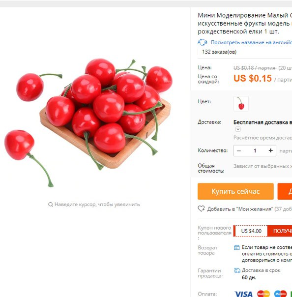
Task: Select the red cherry color swatch
Action: pyautogui.click(x=241, y=103)
